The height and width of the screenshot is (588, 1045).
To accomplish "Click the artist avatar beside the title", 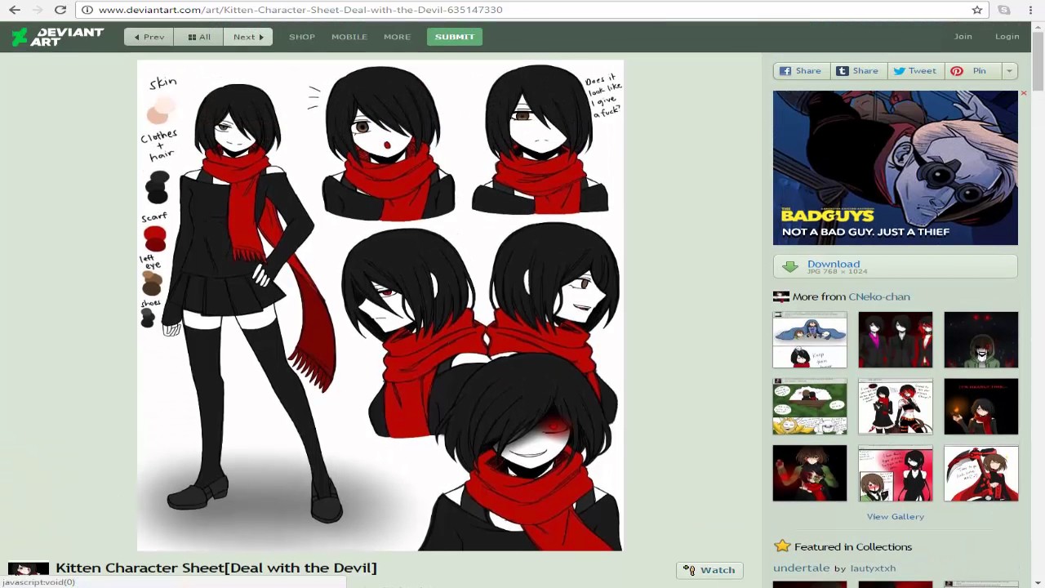I will click(29, 569).
